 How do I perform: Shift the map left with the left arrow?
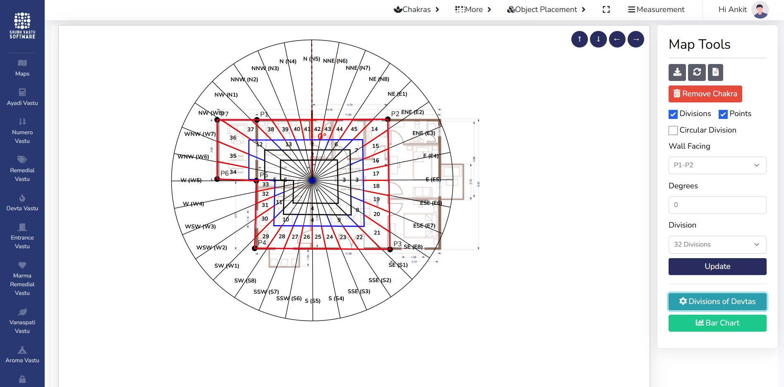click(617, 39)
